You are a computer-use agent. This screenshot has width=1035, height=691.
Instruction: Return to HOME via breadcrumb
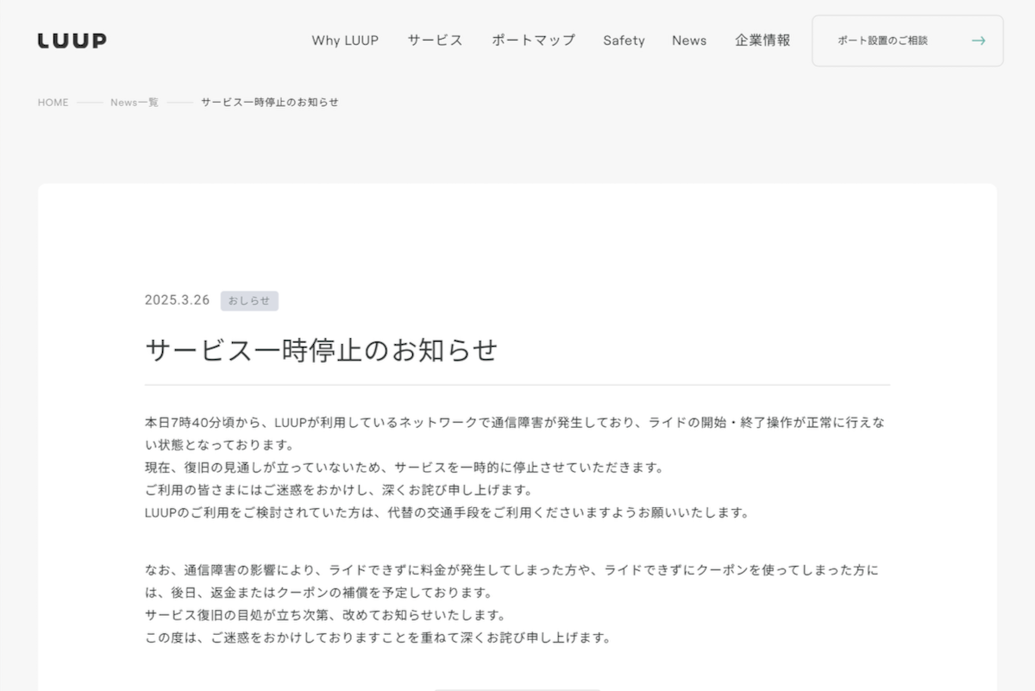[53, 102]
